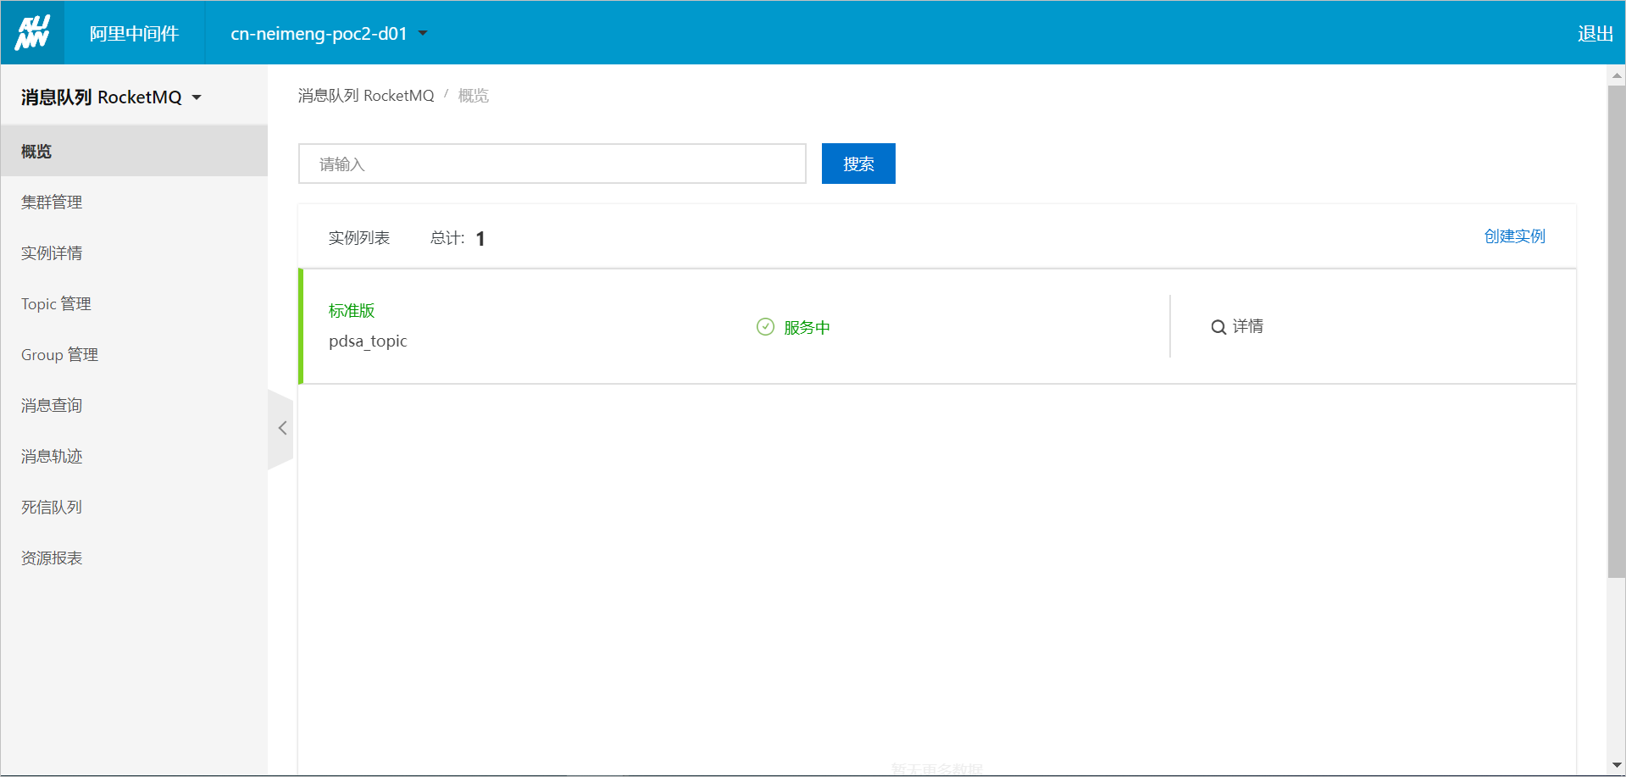Screen dimensions: 1626x777
Task: Click the vertical scrollbar thumb
Action: (x=1617, y=331)
